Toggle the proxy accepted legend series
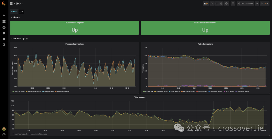This screenshot has height=139, width=272. 19,91
